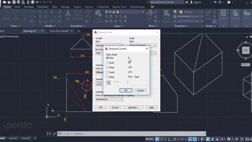Image resolution: width=252 pixels, height=142 pixels.
Task: Expand the Modify panel
Action: (x=50, y=26)
